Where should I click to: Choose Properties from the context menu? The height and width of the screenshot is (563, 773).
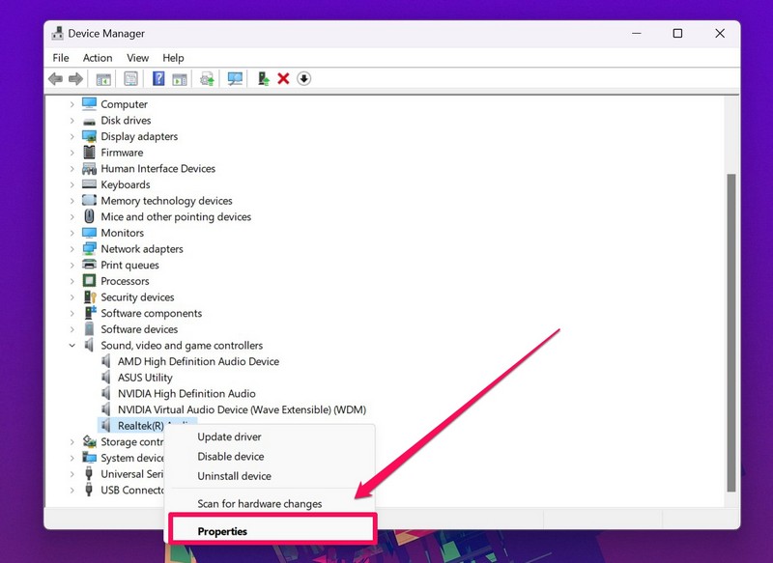tap(222, 531)
